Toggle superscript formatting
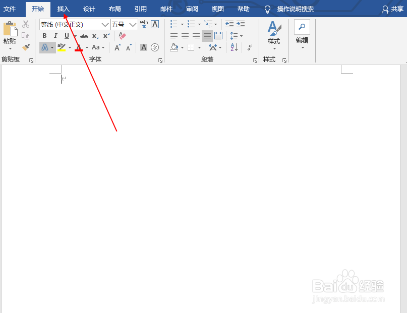The width and height of the screenshot is (407, 313). (x=106, y=35)
